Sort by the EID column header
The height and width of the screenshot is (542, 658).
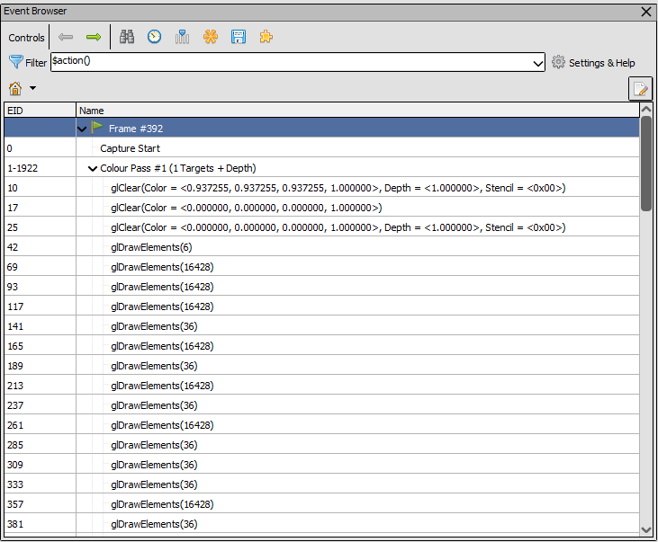coord(40,111)
